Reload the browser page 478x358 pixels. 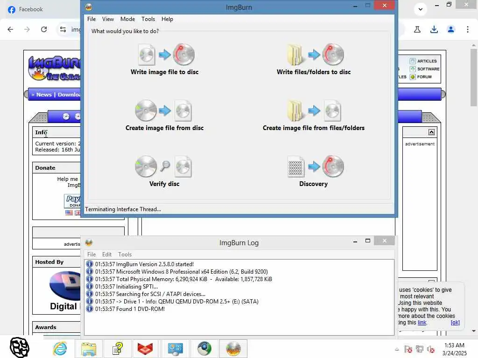[x=44, y=29]
